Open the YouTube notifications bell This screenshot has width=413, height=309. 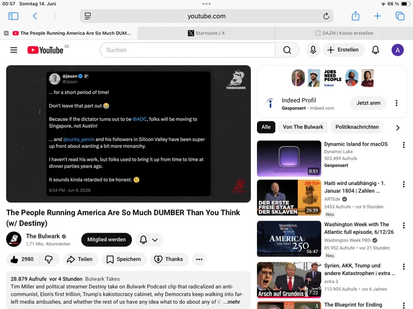375,50
